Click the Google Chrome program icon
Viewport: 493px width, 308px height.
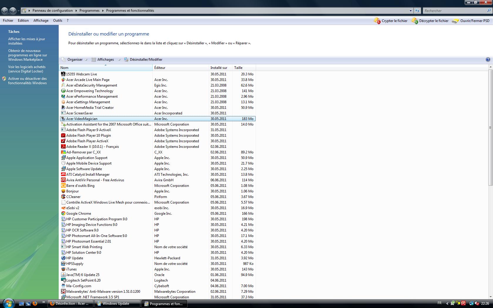[63, 214]
